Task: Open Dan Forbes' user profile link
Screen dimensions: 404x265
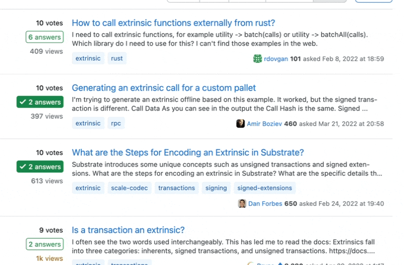Action: tap(265, 204)
